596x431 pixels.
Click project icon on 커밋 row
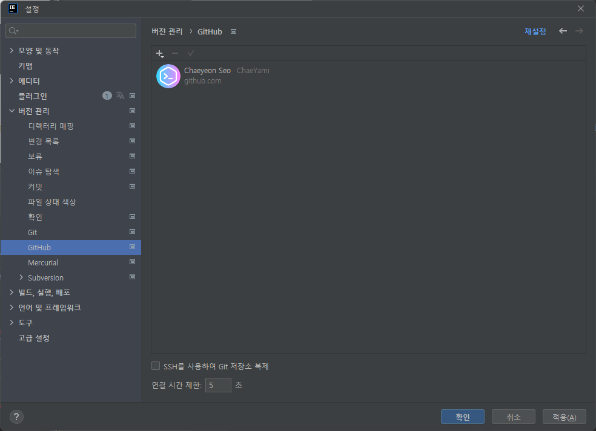pos(132,186)
